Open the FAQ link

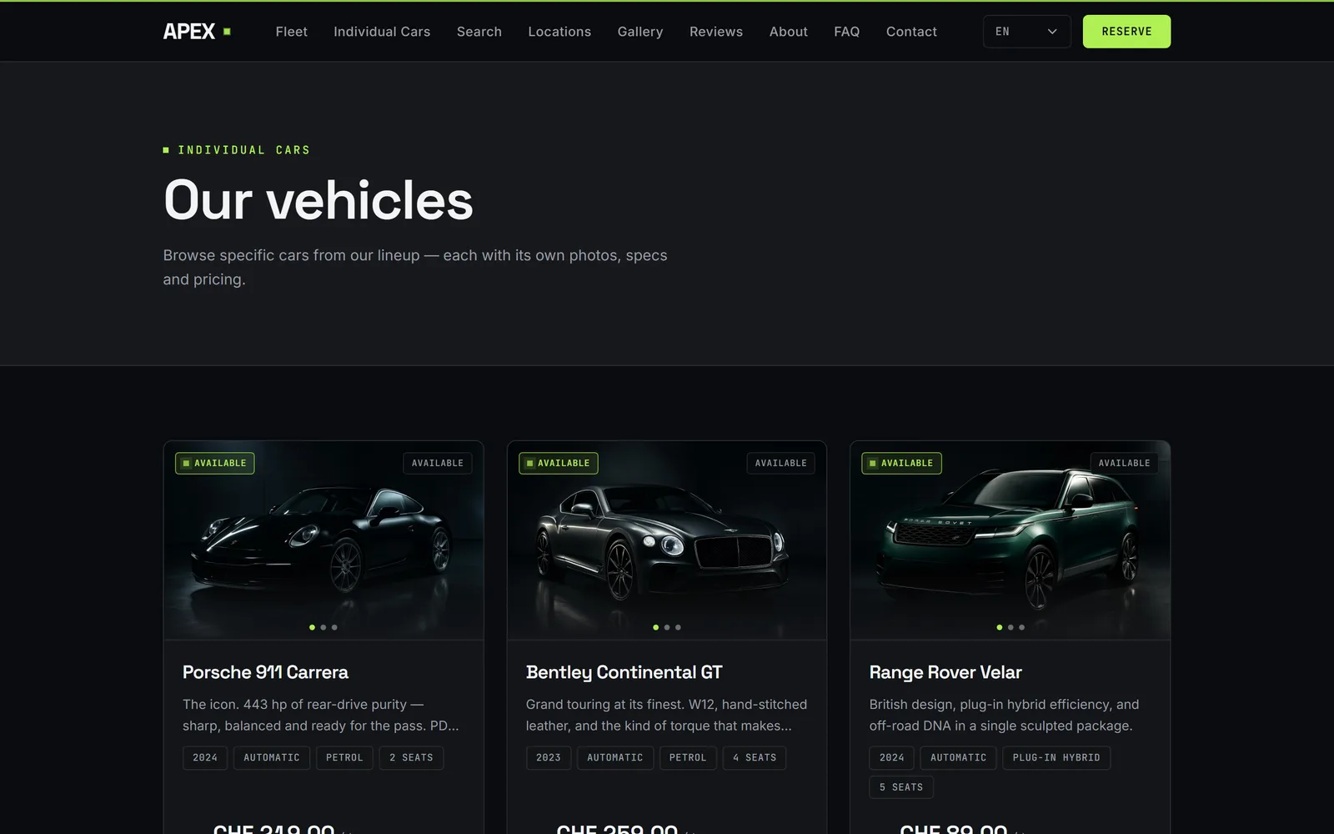[x=846, y=32]
